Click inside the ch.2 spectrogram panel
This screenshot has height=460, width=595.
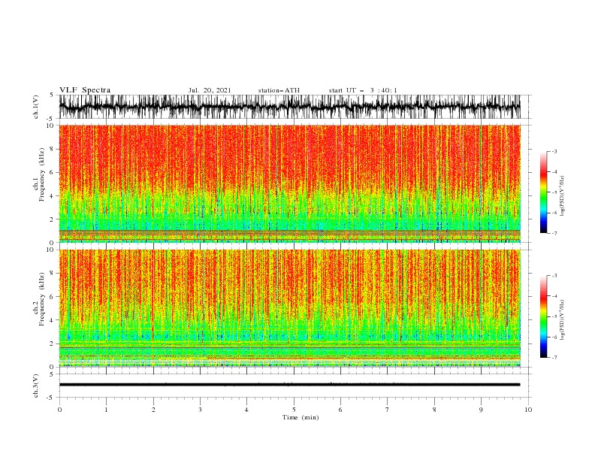[289, 308]
